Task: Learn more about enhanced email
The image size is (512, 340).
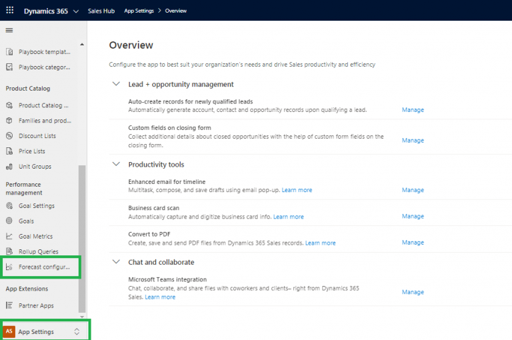Action: click(x=297, y=190)
